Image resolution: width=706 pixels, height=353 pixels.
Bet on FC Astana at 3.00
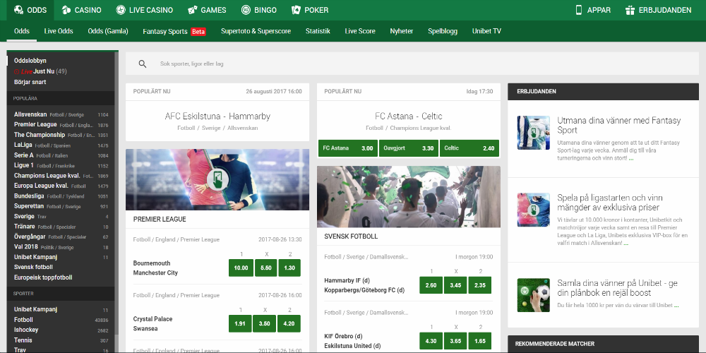point(347,148)
